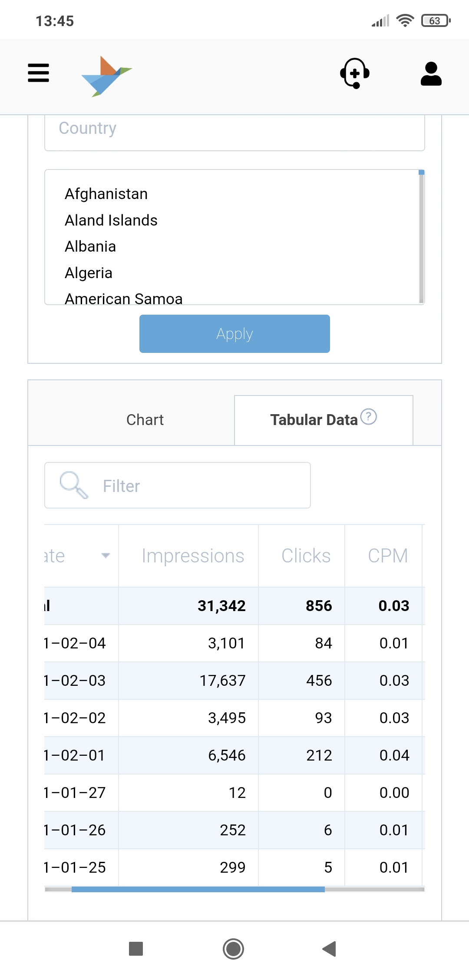Open the hamburger navigation menu

pyautogui.click(x=38, y=73)
